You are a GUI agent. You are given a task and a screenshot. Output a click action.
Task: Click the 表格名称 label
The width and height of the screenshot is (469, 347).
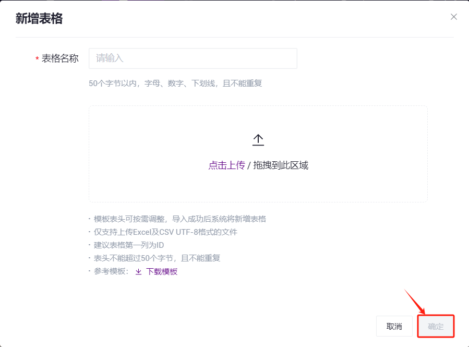click(x=60, y=58)
